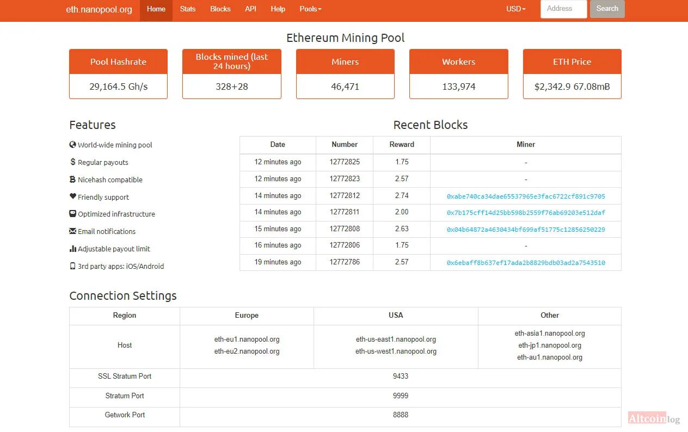Image resolution: width=688 pixels, height=432 pixels.
Task: Click the dollar icon beside Regular payouts
Action: click(x=72, y=162)
